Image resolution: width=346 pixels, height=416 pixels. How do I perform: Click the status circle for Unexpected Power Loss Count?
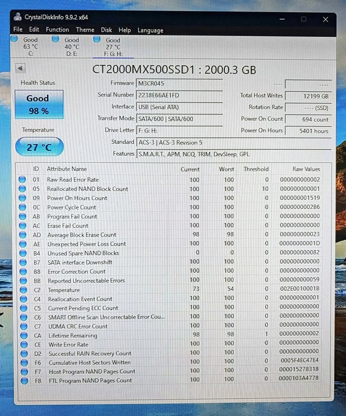pyautogui.click(x=23, y=244)
